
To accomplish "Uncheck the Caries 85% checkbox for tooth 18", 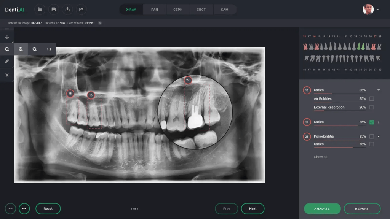I will pos(372,122).
